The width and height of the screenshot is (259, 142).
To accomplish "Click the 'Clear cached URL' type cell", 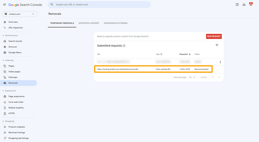I will (163, 69).
